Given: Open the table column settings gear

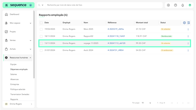Looking at the screenshot, I should 184,23.
